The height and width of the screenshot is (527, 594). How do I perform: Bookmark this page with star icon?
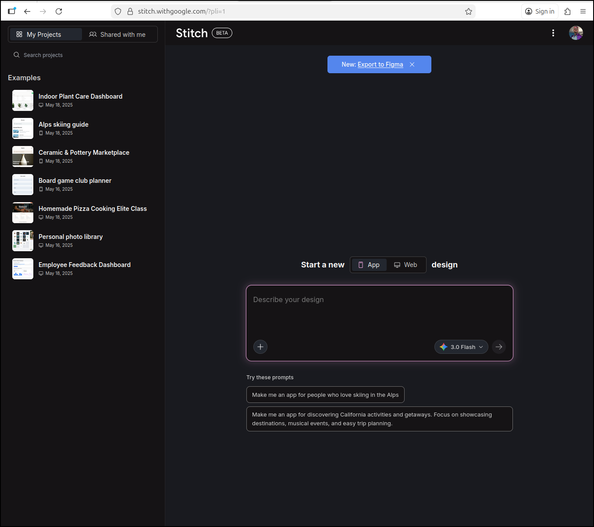(x=469, y=11)
